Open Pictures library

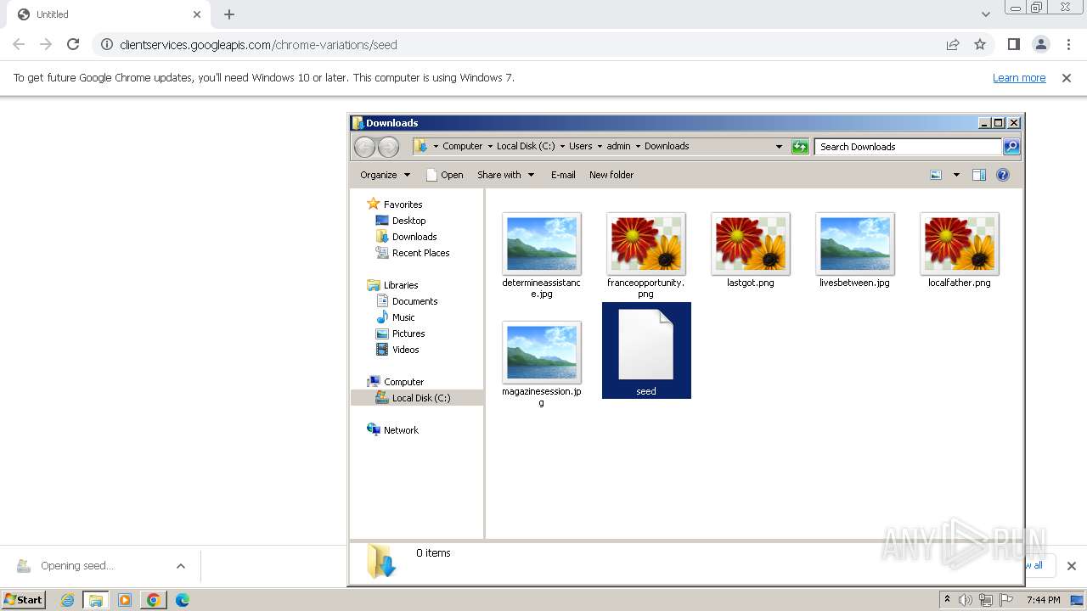[408, 334]
